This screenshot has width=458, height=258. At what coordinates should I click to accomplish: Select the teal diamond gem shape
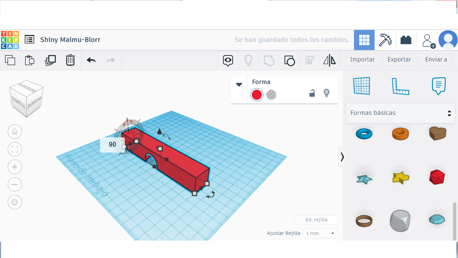(x=437, y=220)
